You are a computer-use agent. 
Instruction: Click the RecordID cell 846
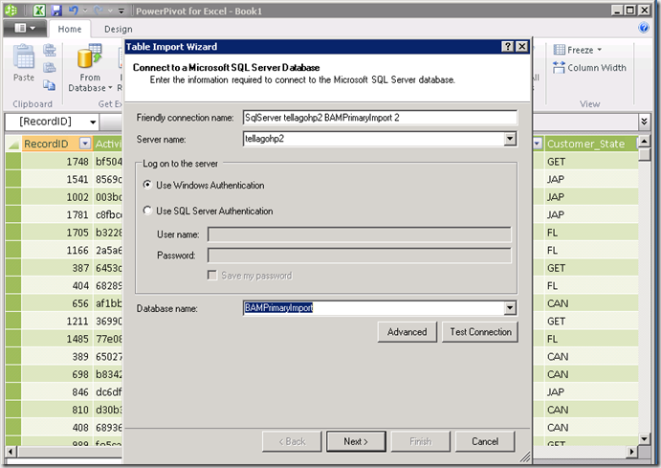coord(56,391)
